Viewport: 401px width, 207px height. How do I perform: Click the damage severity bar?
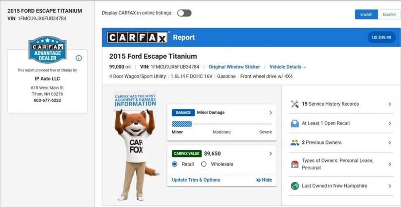(222, 124)
